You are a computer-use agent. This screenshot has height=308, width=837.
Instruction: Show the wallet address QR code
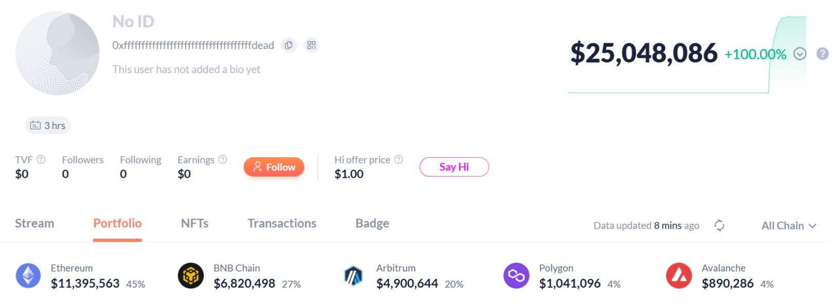click(x=311, y=45)
